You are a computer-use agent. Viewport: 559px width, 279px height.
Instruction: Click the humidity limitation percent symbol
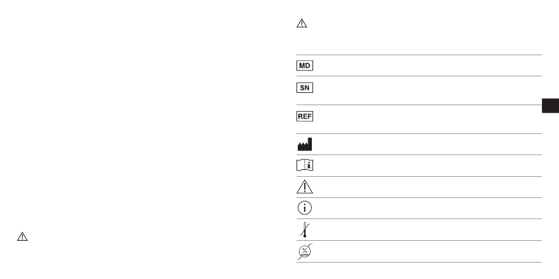click(x=305, y=251)
